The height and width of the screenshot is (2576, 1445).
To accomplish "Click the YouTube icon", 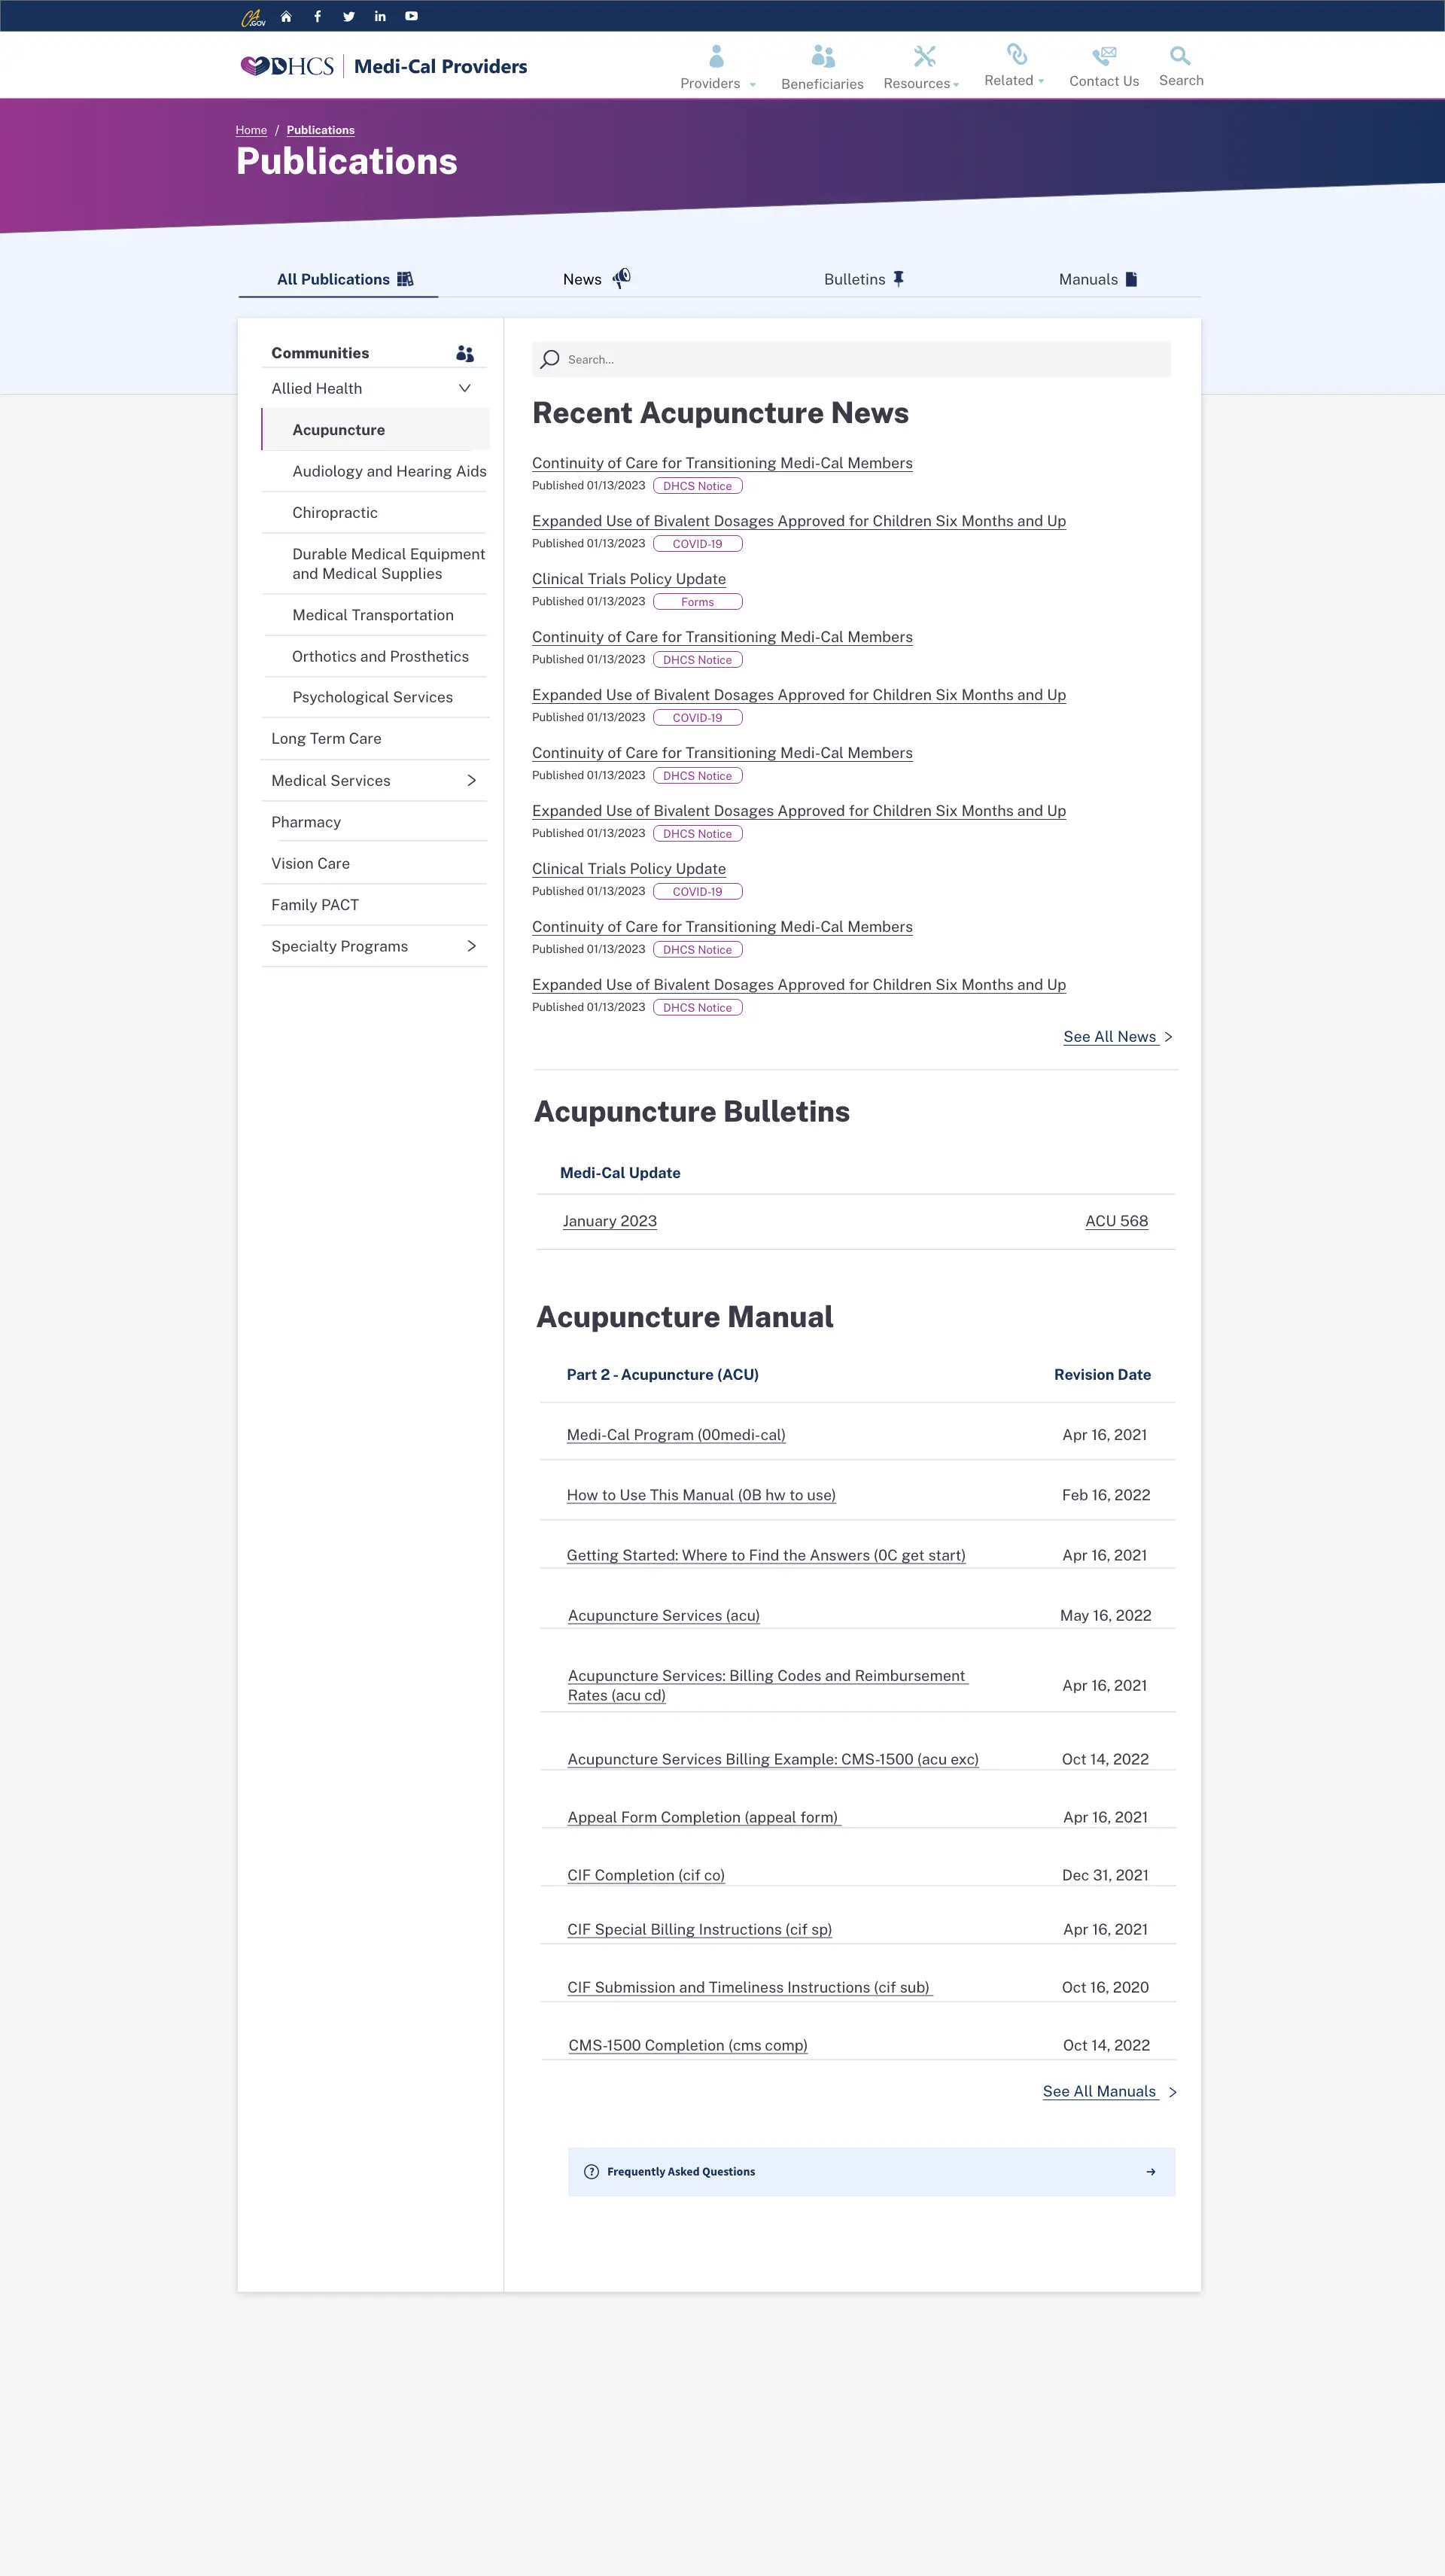I will [x=411, y=16].
